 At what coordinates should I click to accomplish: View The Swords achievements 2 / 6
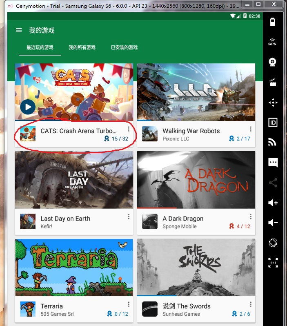(x=241, y=314)
